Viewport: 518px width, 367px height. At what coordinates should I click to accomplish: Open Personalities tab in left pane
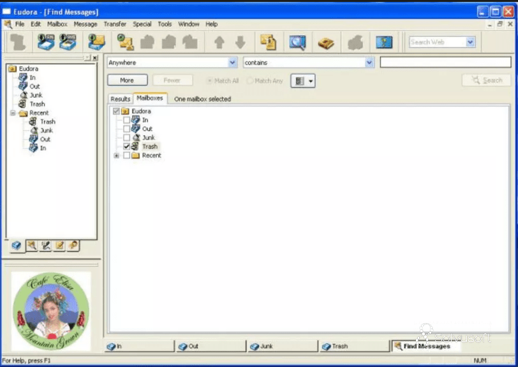[73, 245]
